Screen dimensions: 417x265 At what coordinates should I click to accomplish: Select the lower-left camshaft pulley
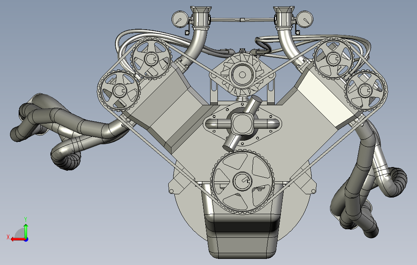[x=119, y=91]
